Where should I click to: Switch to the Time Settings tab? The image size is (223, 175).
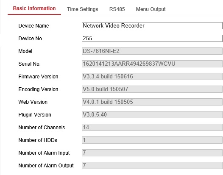pyautogui.click(x=83, y=9)
